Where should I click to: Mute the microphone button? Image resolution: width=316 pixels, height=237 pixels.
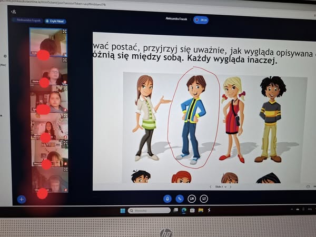[x=168, y=199]
